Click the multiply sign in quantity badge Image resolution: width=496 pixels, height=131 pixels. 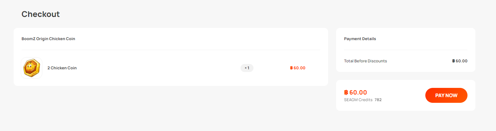click(246, 68)
